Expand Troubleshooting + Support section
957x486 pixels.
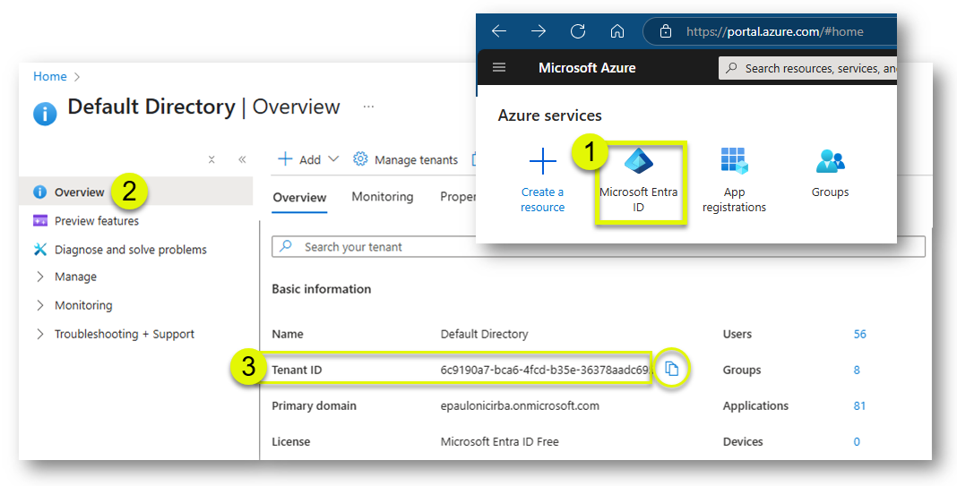click(115, 334)
